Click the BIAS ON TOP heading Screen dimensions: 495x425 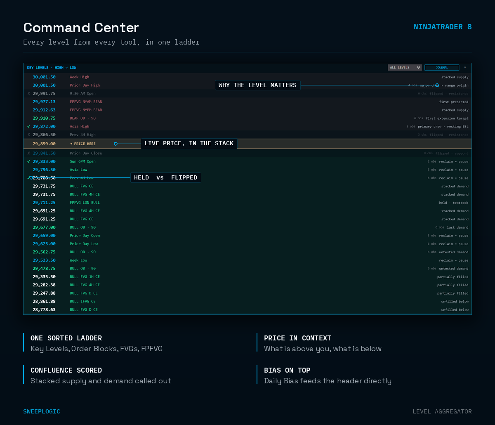[x=287, y=370]
